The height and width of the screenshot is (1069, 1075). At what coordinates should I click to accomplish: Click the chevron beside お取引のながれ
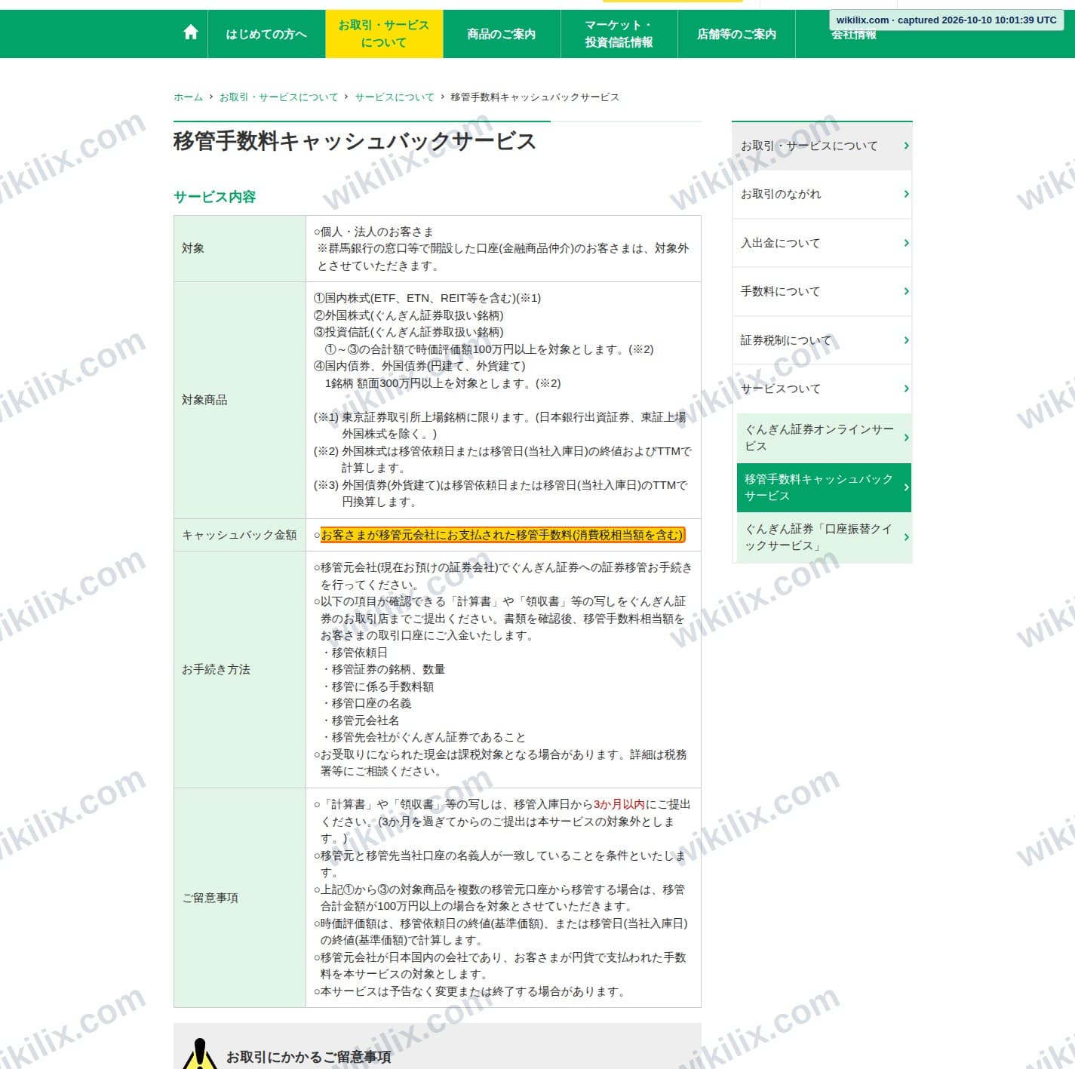[x=906, y=194]
